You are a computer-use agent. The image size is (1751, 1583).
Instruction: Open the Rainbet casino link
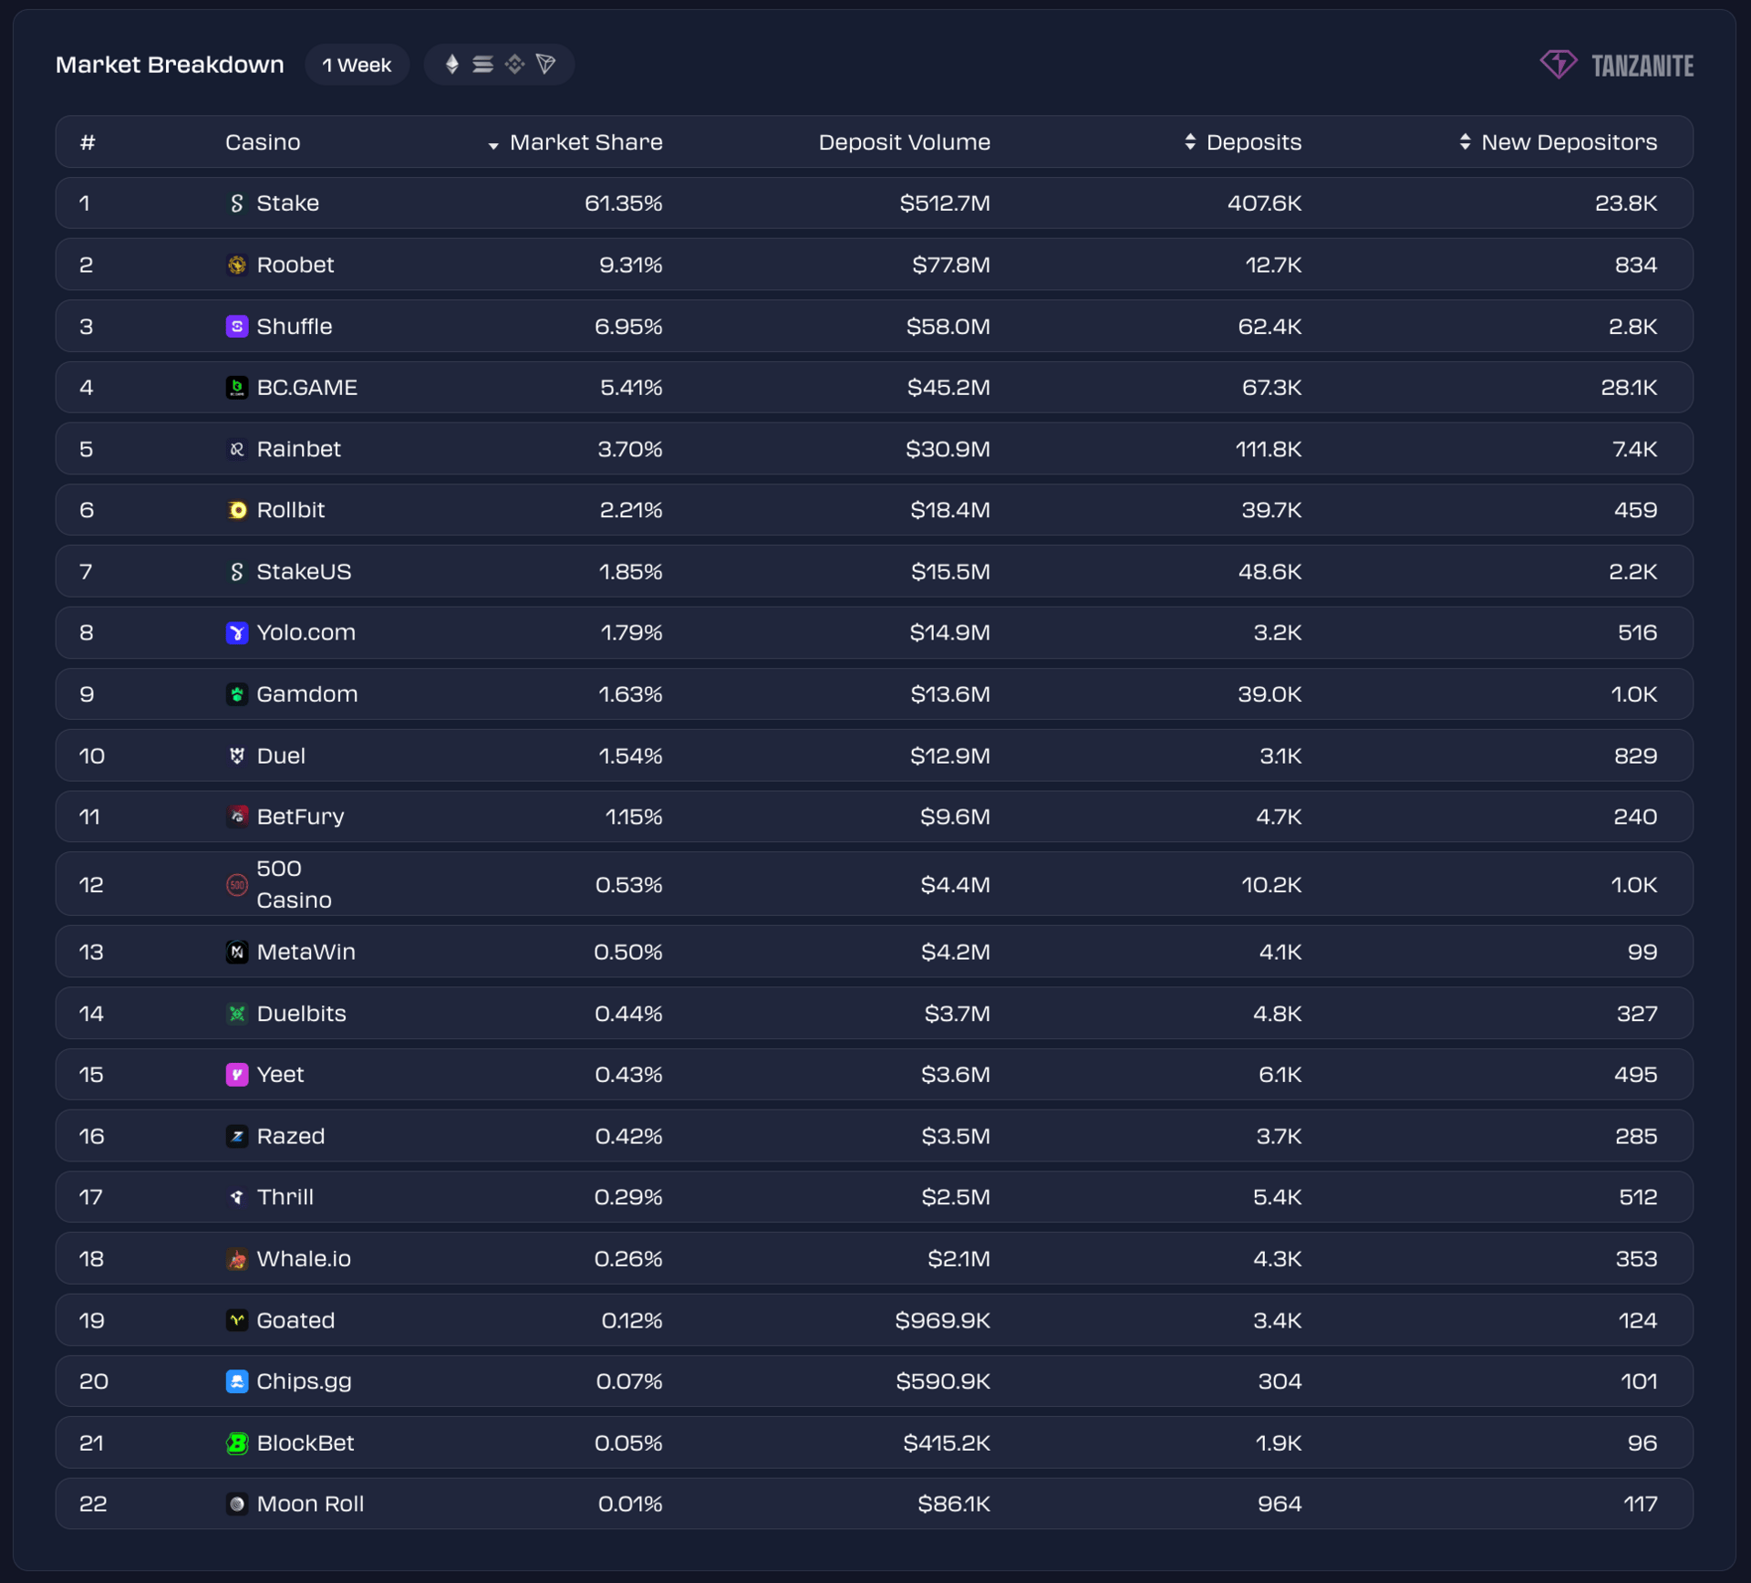[x=298, y=449]
